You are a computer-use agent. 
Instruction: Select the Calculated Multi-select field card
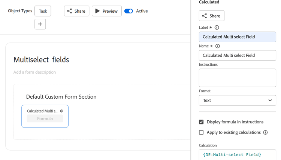(45, 116)
